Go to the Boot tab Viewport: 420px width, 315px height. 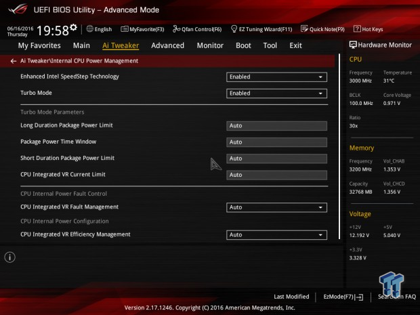point(243,45)
